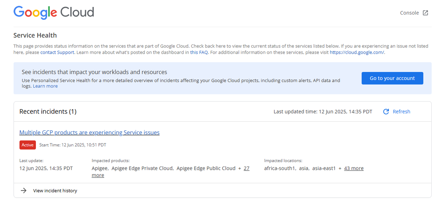Image resolution: width=439 pixels, height=202 pixels.
Task: Visit the cloud.google.com URL link
Action: 357,52
